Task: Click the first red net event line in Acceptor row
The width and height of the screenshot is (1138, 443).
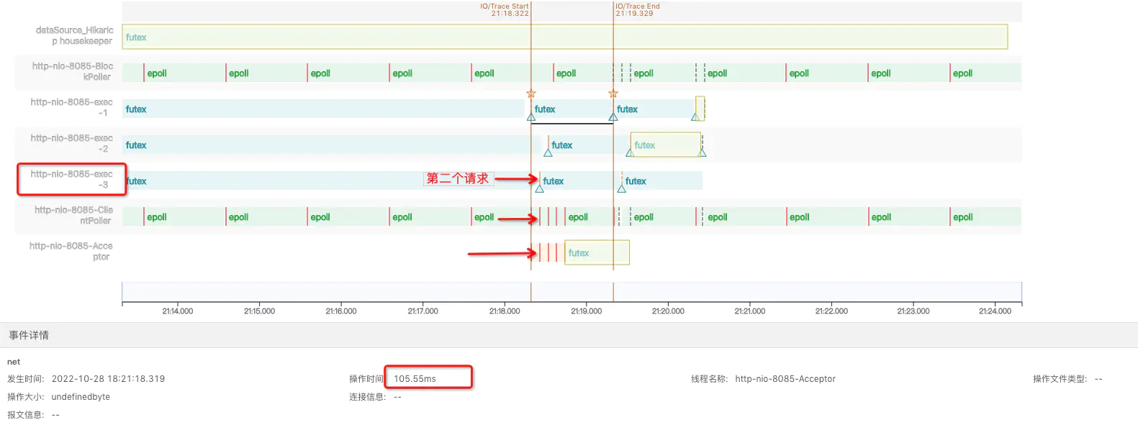Action: pyautogui.click(x=540, y=252)
